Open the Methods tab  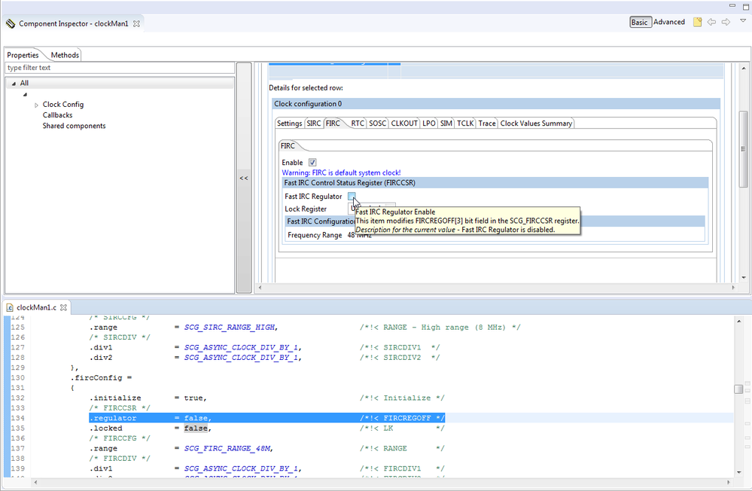(65, 55)
